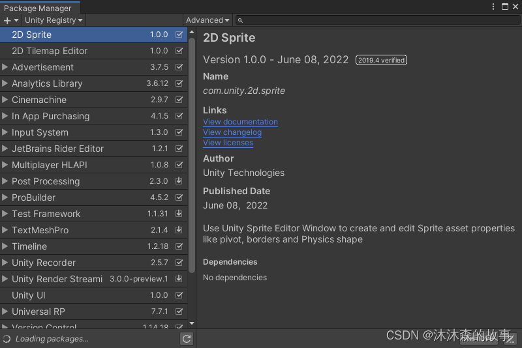The width and height of the screenshot is (522, 348).
Task: Open the Advanced dropdown
Action: pos(207,20)
